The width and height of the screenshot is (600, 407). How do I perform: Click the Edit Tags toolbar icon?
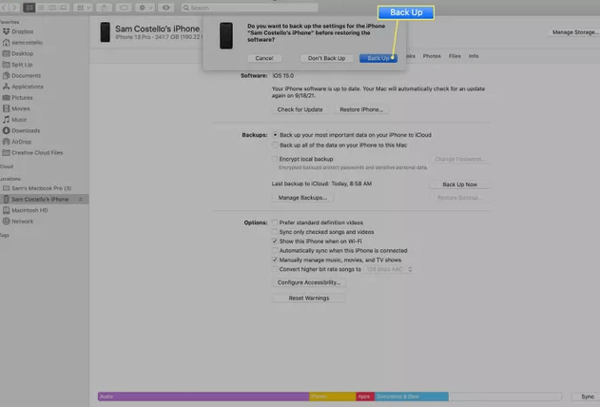coord(124,8)
